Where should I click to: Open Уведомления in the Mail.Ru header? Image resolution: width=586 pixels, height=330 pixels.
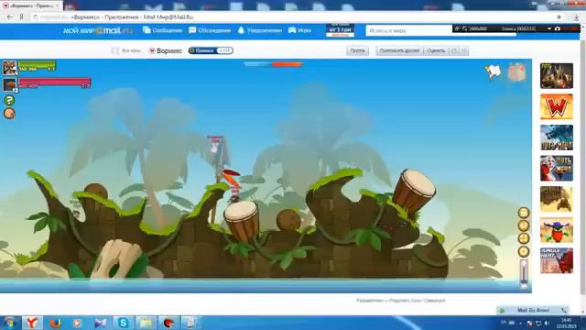(260, 30)
